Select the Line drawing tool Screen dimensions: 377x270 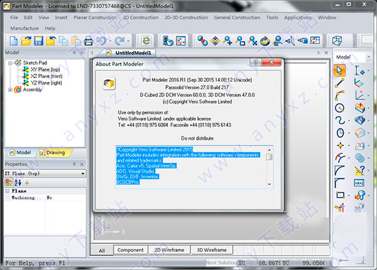(x=339, y=83)
